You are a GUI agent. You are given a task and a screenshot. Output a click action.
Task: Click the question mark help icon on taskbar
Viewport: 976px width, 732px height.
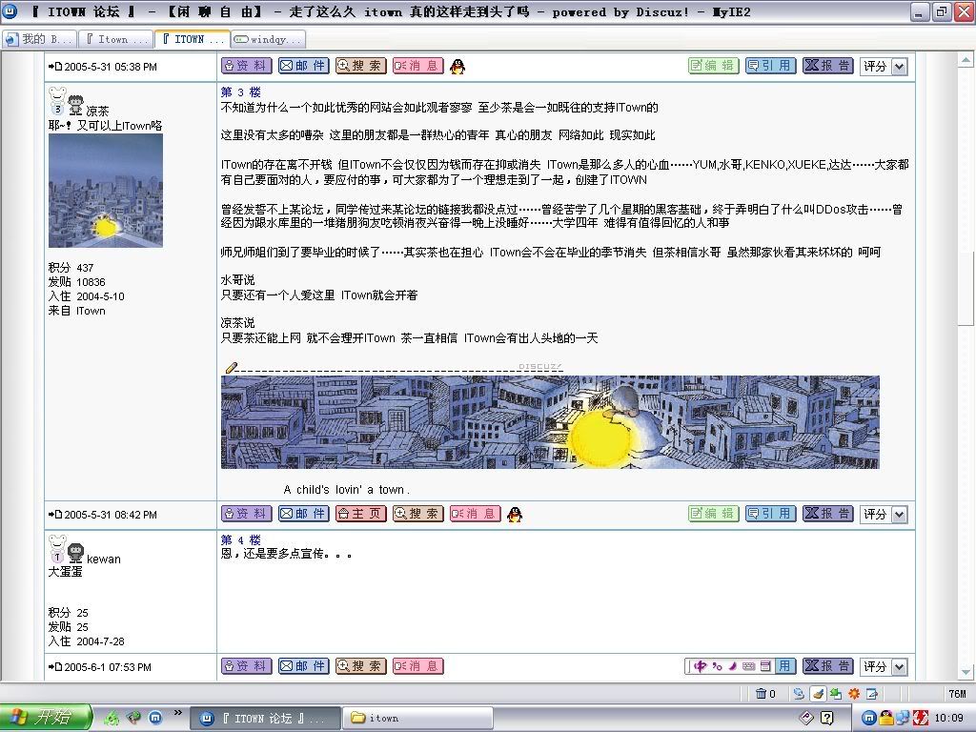click(x=826, y=718)
